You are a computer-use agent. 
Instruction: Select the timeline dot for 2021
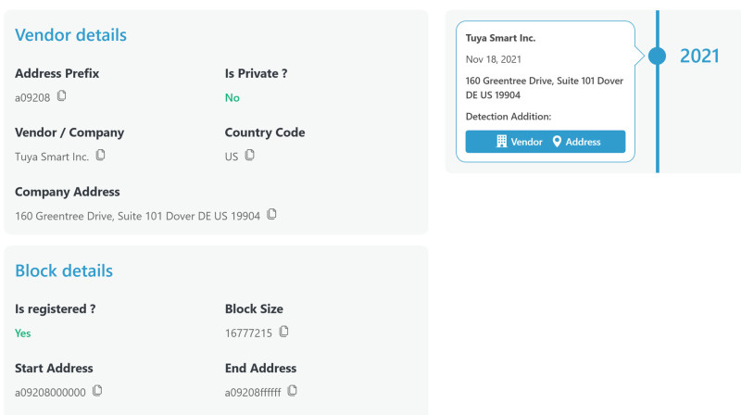(657, 57)
